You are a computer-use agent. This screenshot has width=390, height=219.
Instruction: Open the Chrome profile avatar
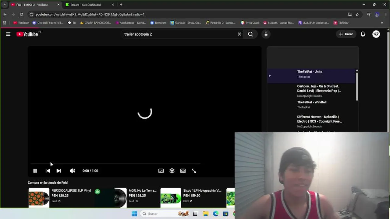coord(377,14)
